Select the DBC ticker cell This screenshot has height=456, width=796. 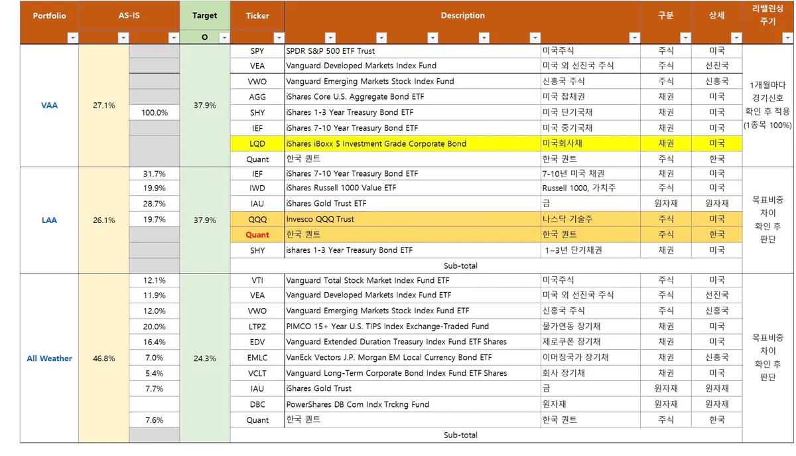(x=257, y=404)
